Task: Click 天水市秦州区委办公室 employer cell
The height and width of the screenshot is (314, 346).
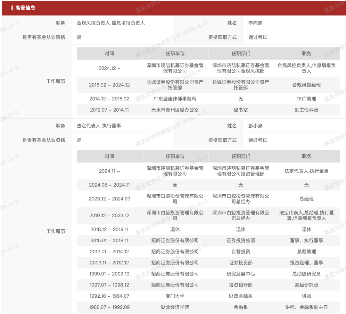Action: [175, 110]
